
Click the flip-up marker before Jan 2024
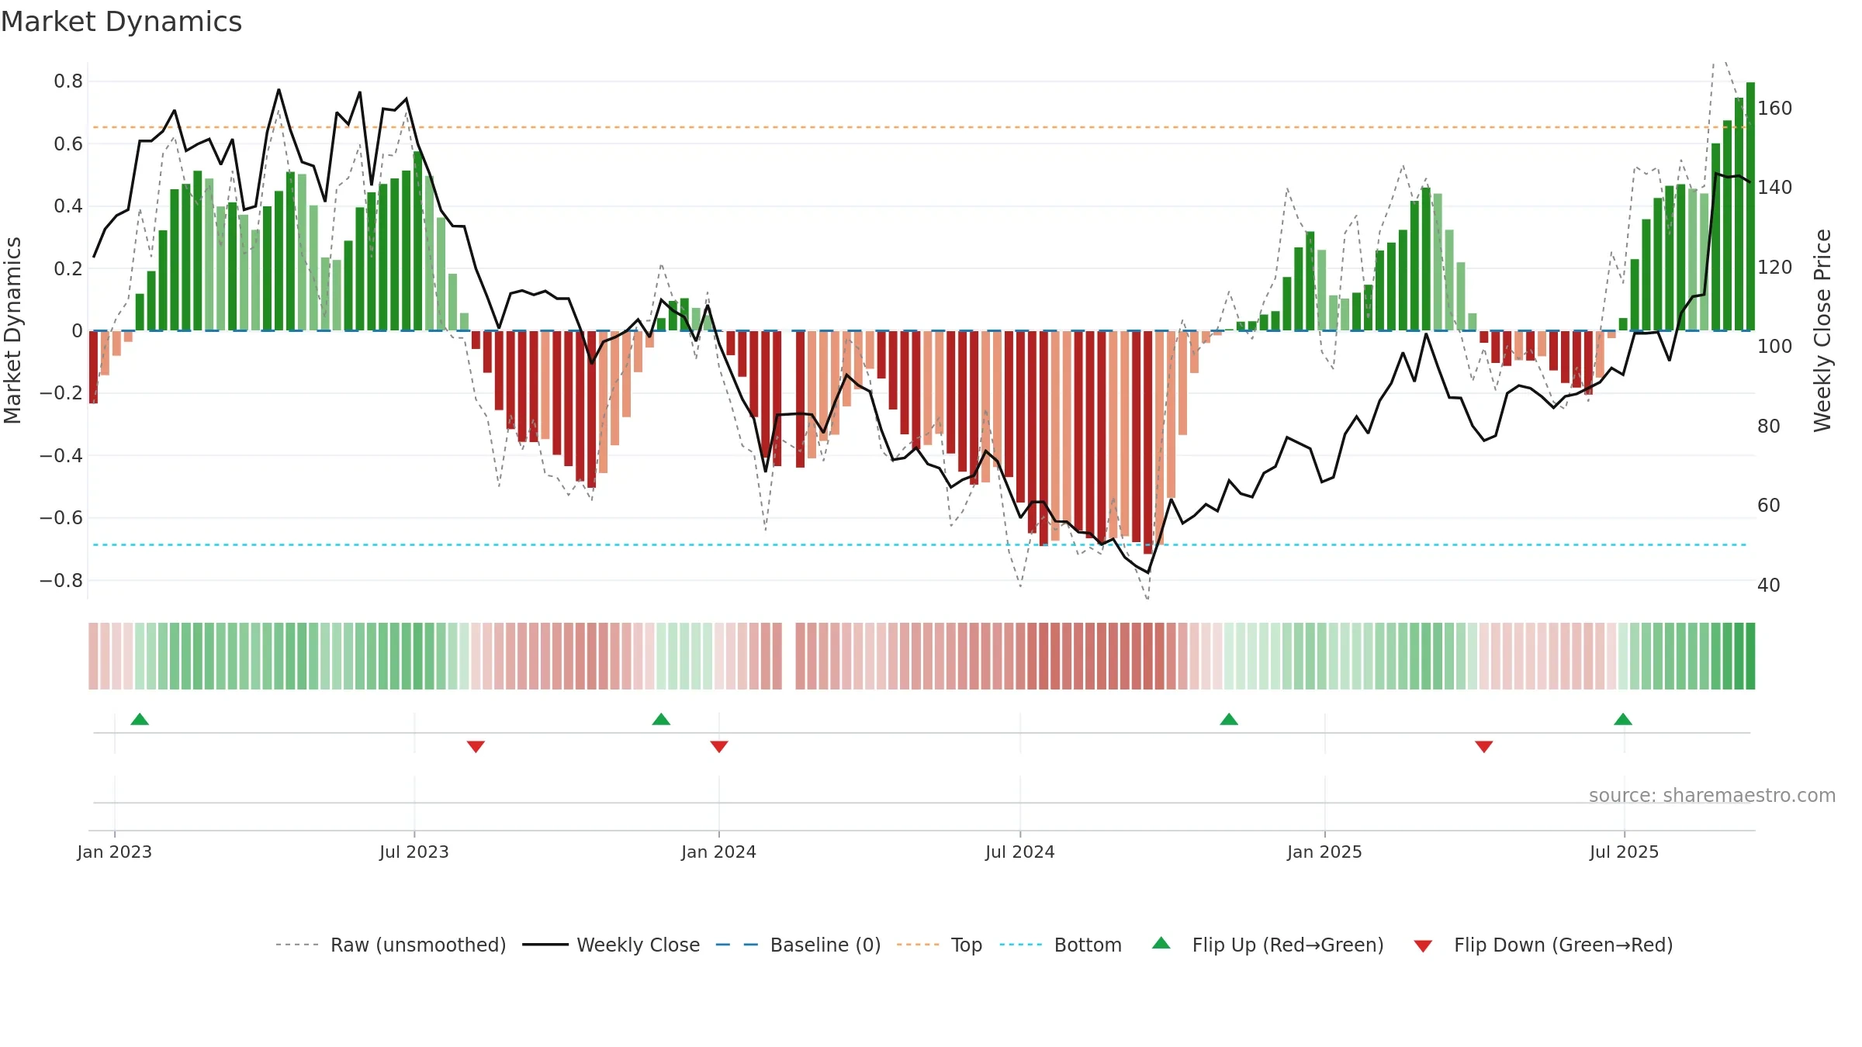(661, 719)
